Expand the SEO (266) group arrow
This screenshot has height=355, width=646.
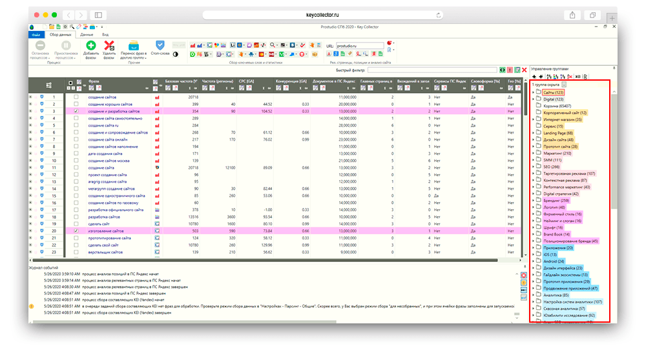(x=533, y=167)
